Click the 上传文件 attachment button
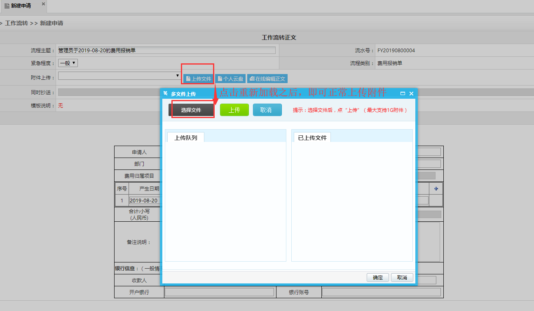534x311 pixels. [x=199, y=79]
